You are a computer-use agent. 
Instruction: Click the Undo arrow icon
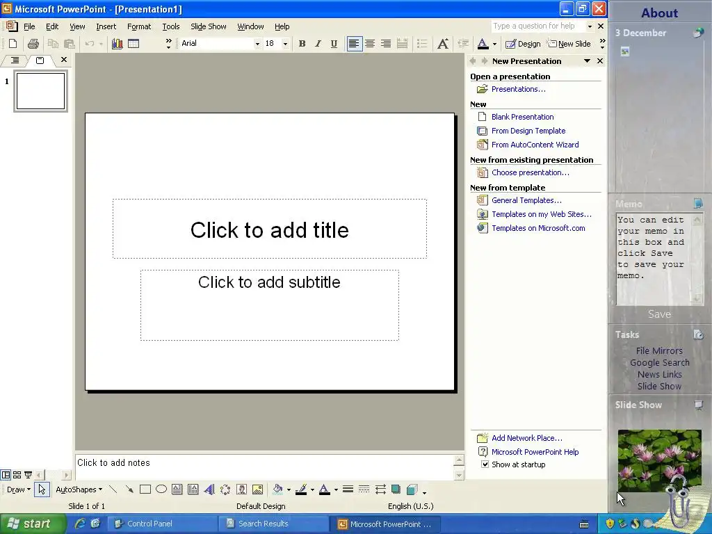click(90, 44)
